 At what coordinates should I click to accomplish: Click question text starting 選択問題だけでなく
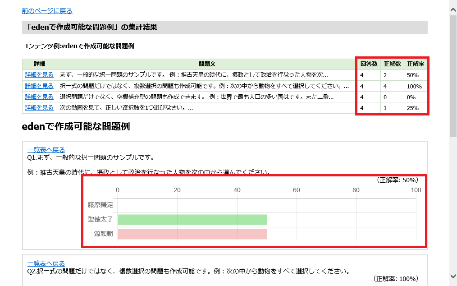(x=197, y=97)
